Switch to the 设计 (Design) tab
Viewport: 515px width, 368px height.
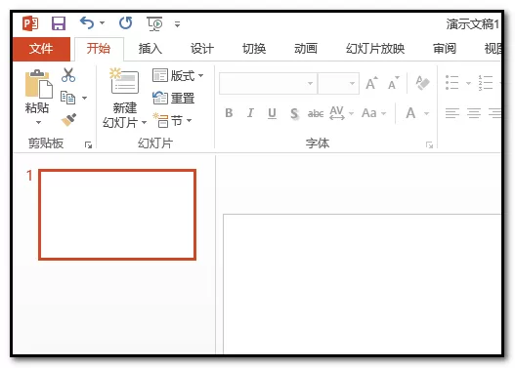click(x=202, y=49)
